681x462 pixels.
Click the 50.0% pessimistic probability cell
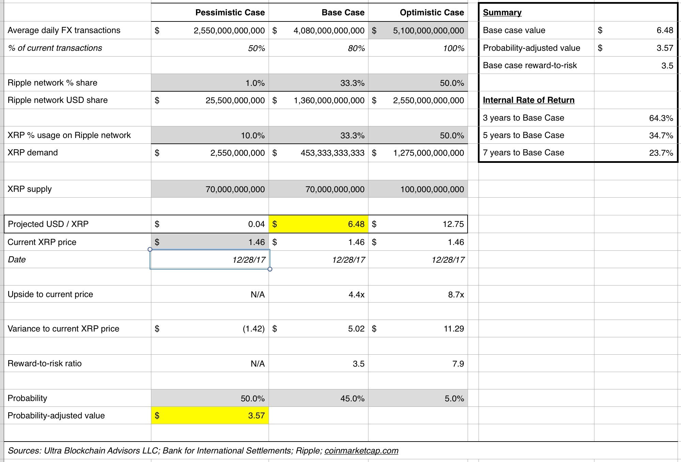click(x=210, y=398)
